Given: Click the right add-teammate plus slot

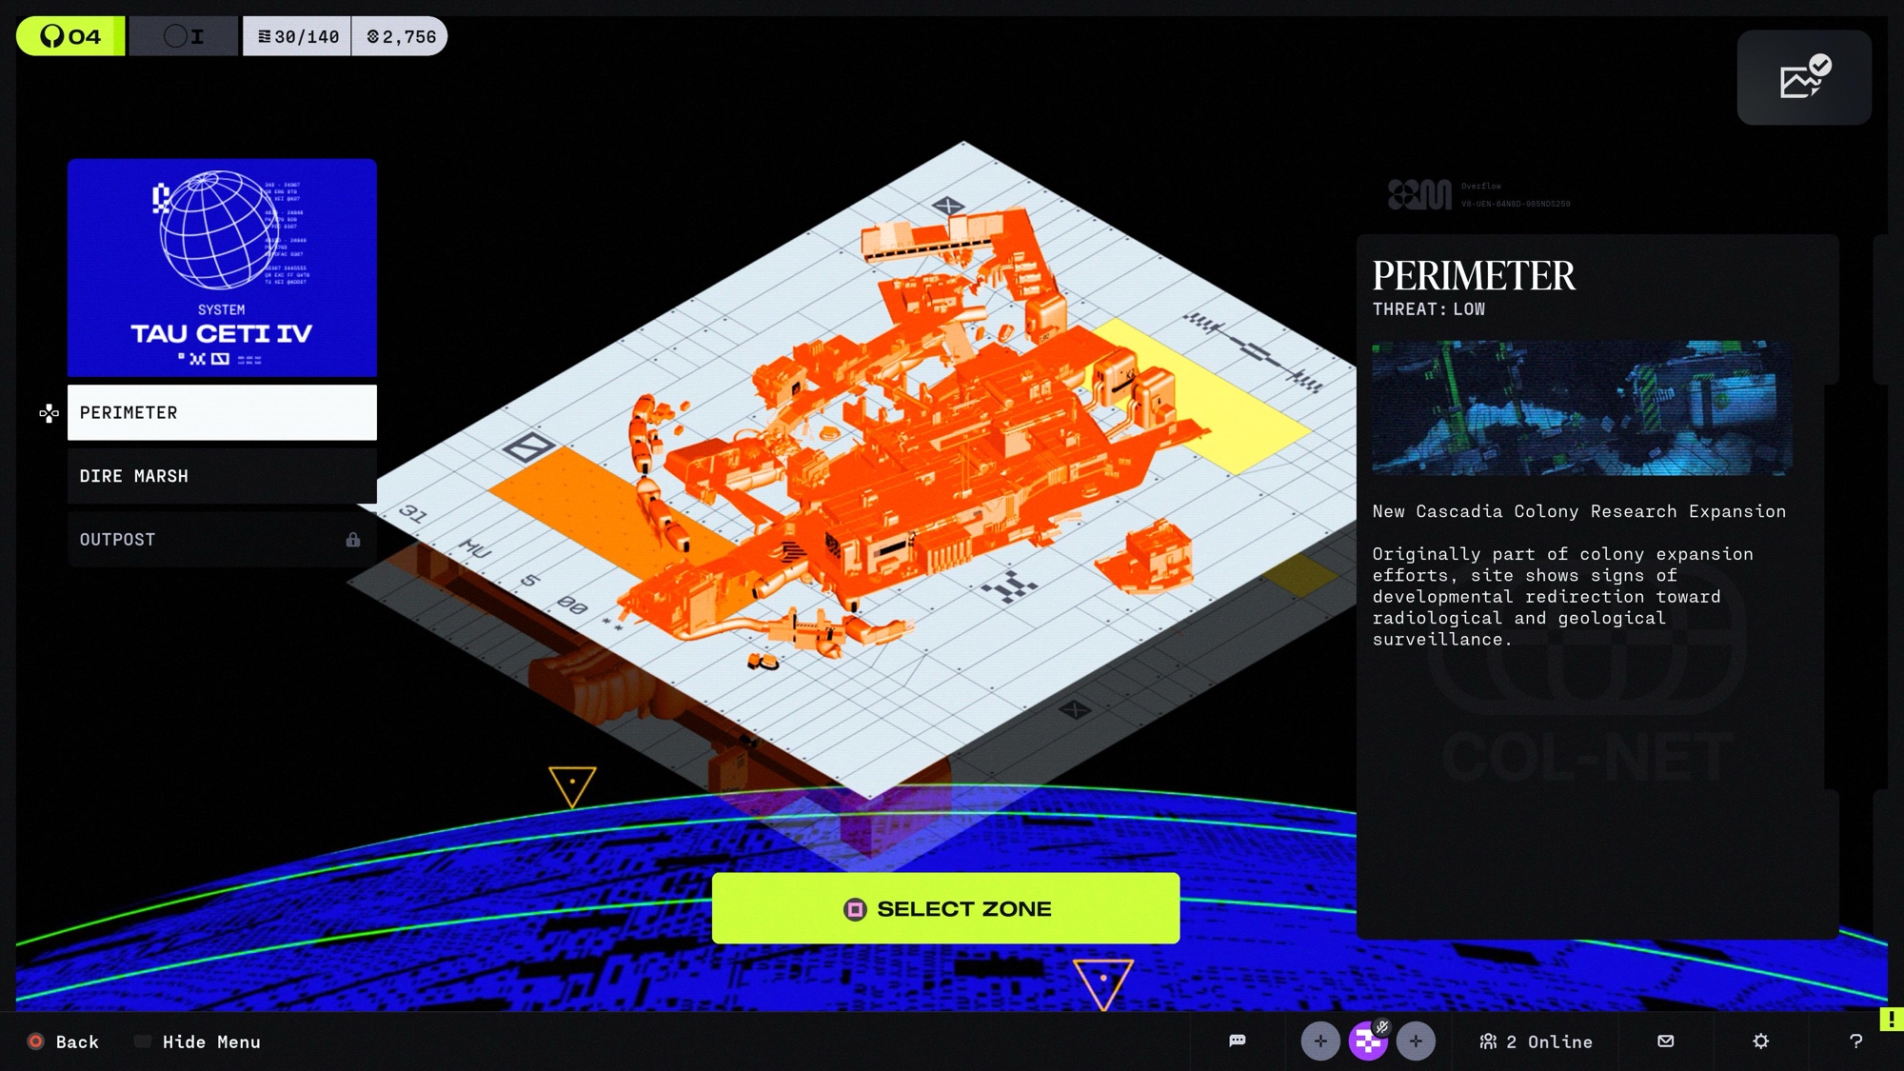Looking at the screenshot, I should coord(1416,1041).
